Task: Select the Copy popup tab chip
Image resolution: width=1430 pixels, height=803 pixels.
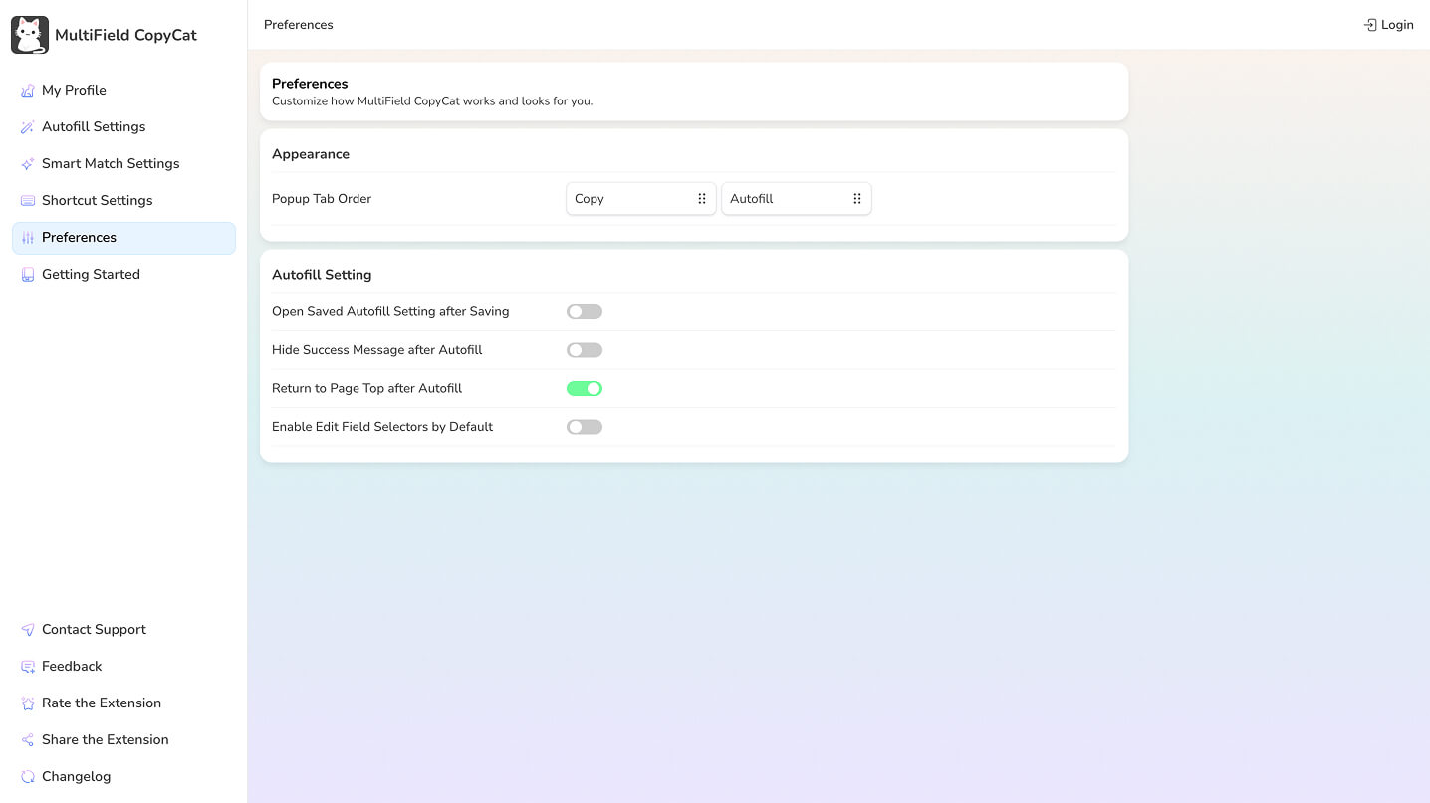Action: click(x=641, y=199)
